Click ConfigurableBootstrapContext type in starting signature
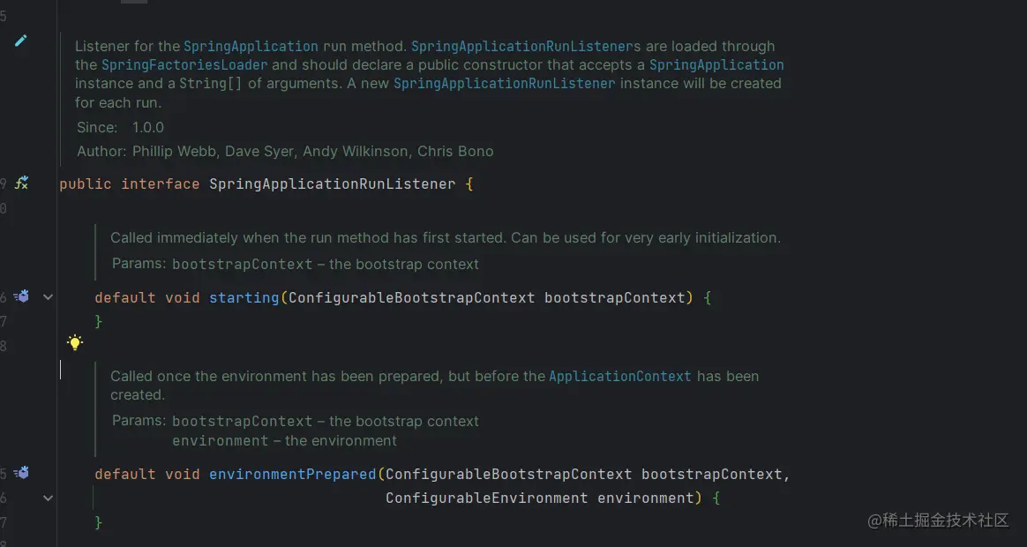Screen dimensions: 1027x547 tap(412, 297)
